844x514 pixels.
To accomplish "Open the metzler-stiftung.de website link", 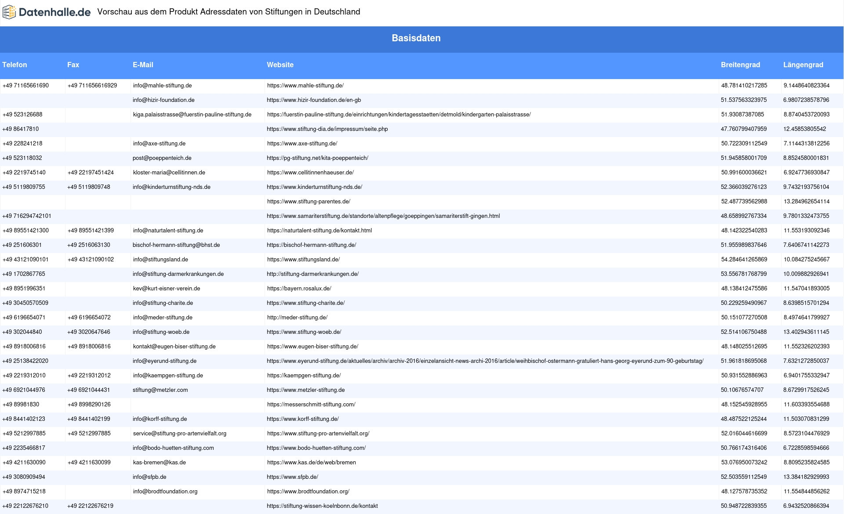I will (306, 390).
